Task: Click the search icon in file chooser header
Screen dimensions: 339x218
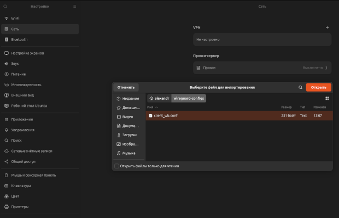Action: click(300, 87)
